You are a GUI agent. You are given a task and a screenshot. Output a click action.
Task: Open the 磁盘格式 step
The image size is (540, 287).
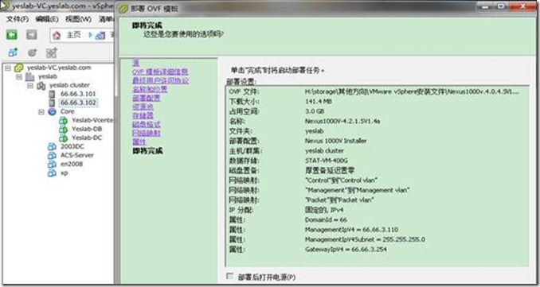(x=147, y=125)
